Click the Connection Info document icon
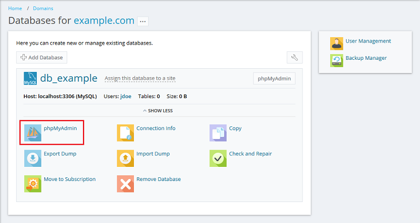The image size is (420, 223). point(125,133)
